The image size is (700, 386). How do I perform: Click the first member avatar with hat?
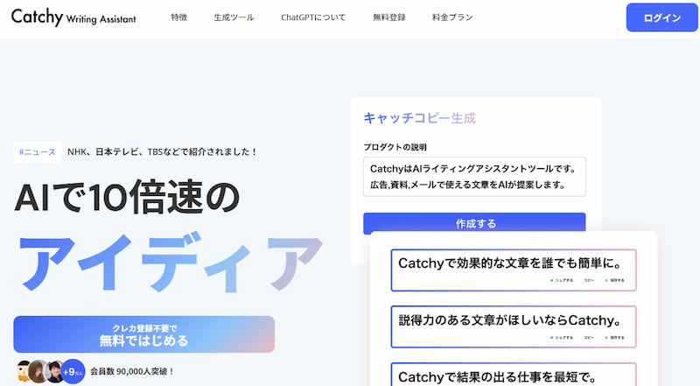[x=24, y=371]
